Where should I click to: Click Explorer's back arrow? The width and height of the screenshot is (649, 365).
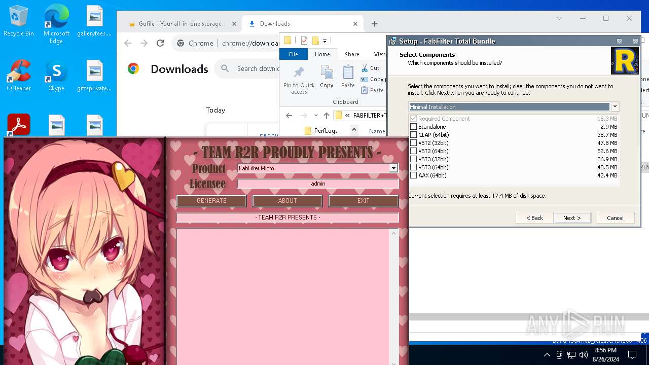(x=289, y=116)
